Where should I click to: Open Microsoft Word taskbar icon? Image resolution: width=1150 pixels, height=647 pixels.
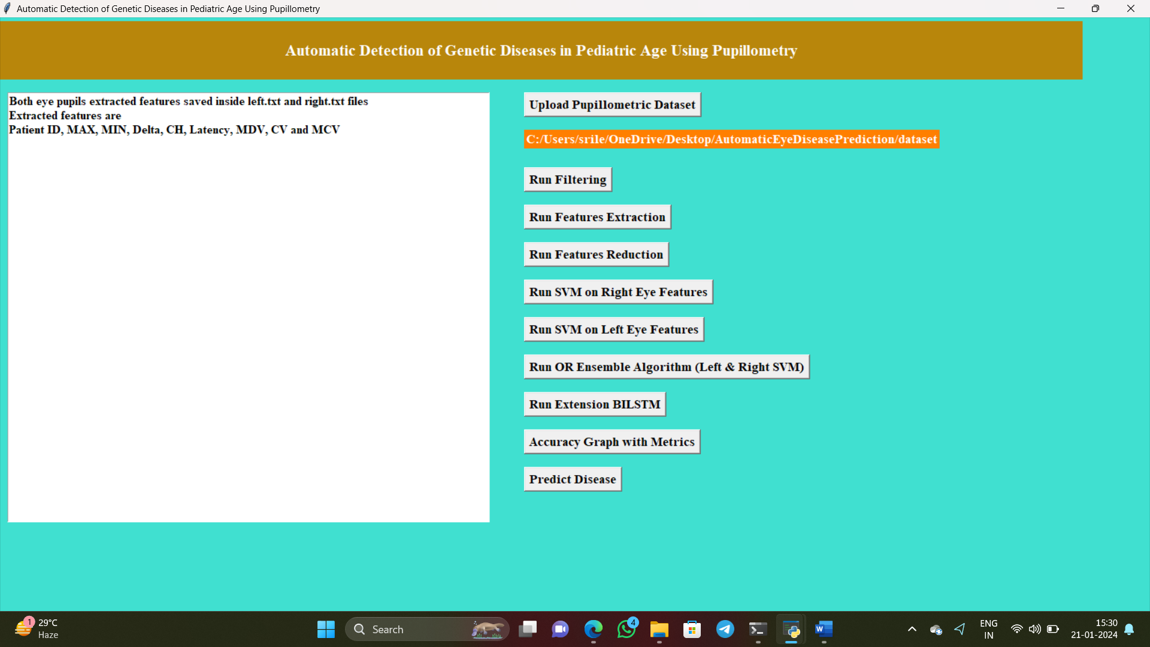824,629
